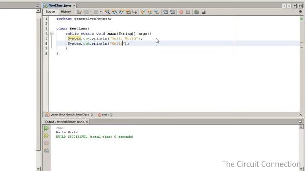Expand chevron after main breadcrumb
The width and height of the screenshot is (305, 171).
click(112, 114)
